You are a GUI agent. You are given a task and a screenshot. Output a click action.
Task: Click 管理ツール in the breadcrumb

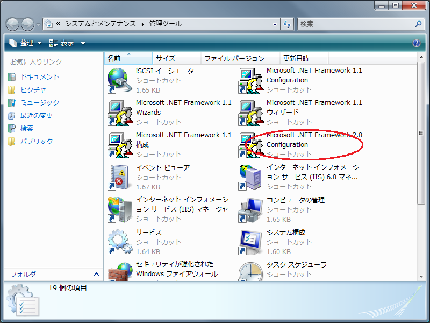[166, 24]
